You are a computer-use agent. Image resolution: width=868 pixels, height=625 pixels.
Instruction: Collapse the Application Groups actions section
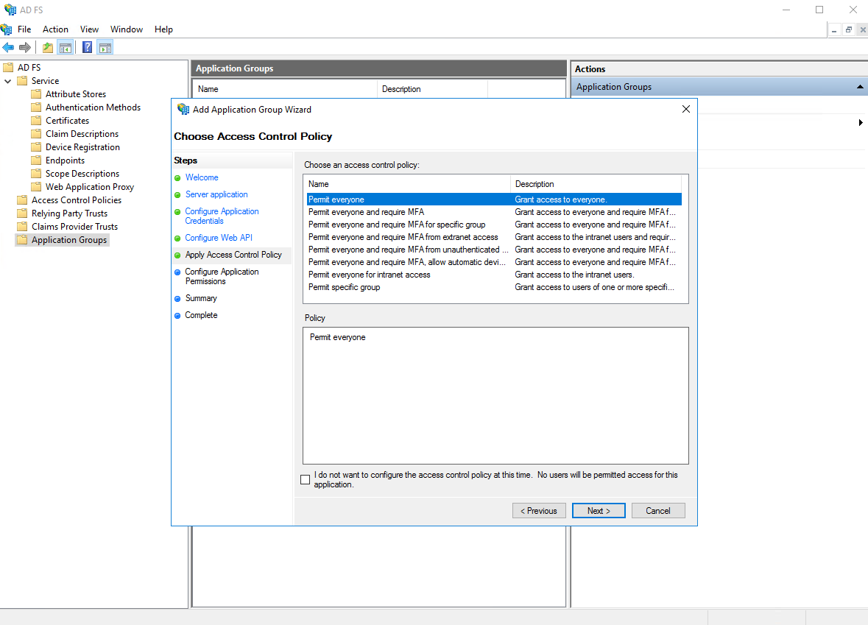860,87
